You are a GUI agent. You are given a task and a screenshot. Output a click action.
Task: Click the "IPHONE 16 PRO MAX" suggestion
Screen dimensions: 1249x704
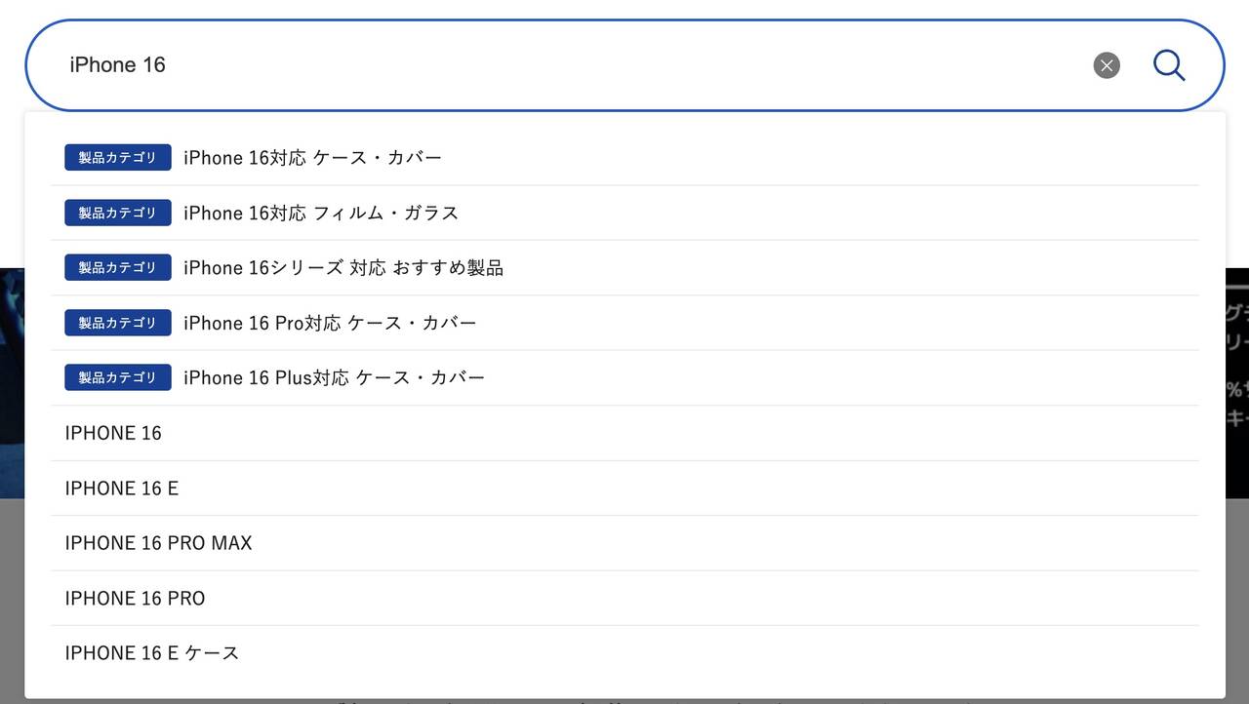[158, 543]
